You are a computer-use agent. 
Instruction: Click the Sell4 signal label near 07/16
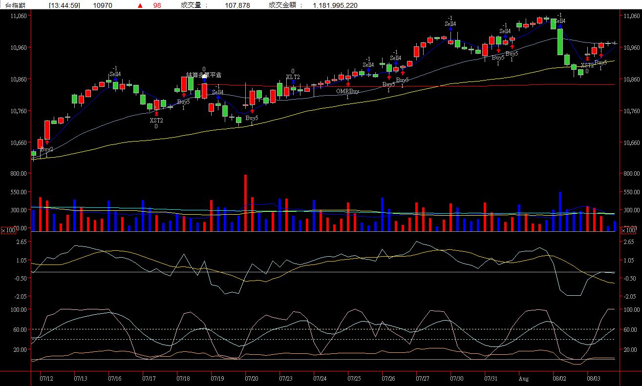click(115, 74)
